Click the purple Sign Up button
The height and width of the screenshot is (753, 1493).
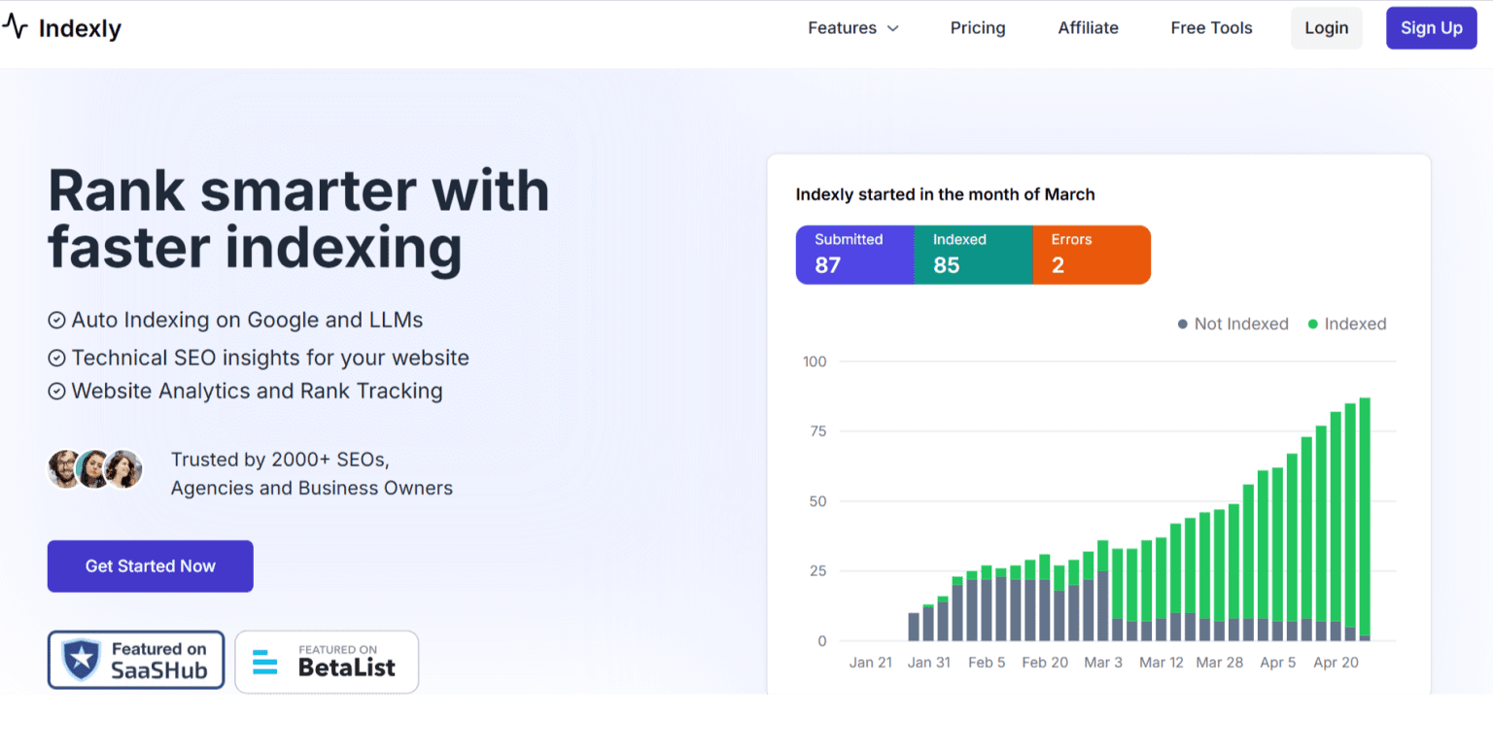tap(1431, 28)
